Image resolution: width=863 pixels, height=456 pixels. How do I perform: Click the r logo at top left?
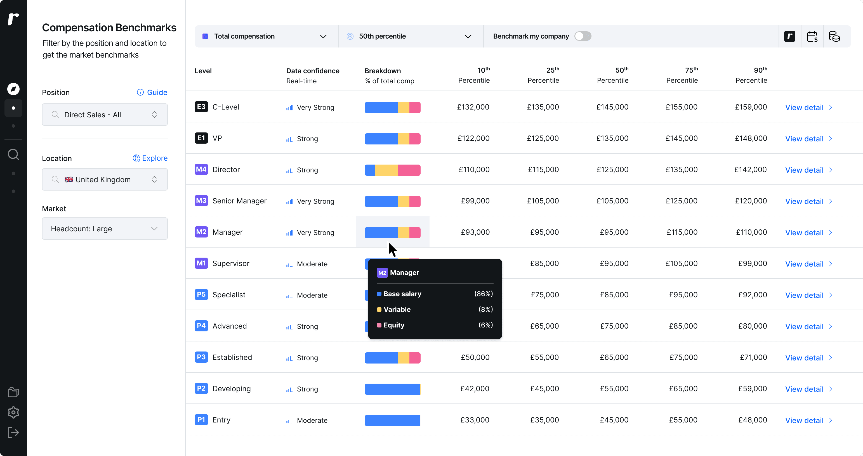pos(13,19)
